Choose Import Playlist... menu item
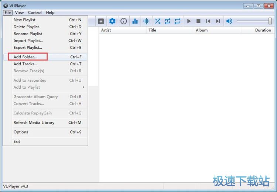277x192 pixels. pos(45,41)
